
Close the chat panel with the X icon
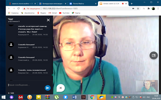pos(48,20)
